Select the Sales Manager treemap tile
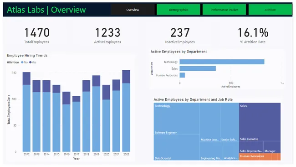 (x=272, y=147)
